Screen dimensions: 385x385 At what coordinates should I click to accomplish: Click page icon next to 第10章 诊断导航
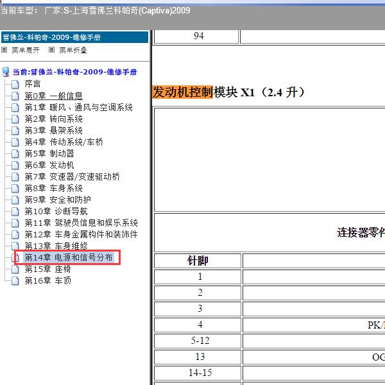tap(15, 211)
